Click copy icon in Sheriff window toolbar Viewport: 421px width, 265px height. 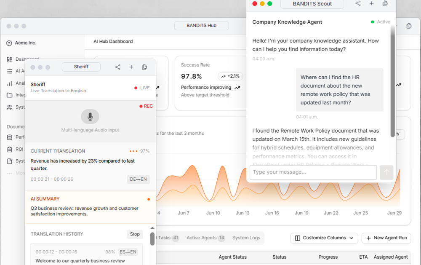[x=144, y=67]
